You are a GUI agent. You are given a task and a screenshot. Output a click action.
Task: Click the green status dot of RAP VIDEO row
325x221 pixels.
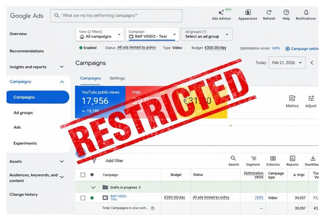pyautogui.click(x=92, y=198)
